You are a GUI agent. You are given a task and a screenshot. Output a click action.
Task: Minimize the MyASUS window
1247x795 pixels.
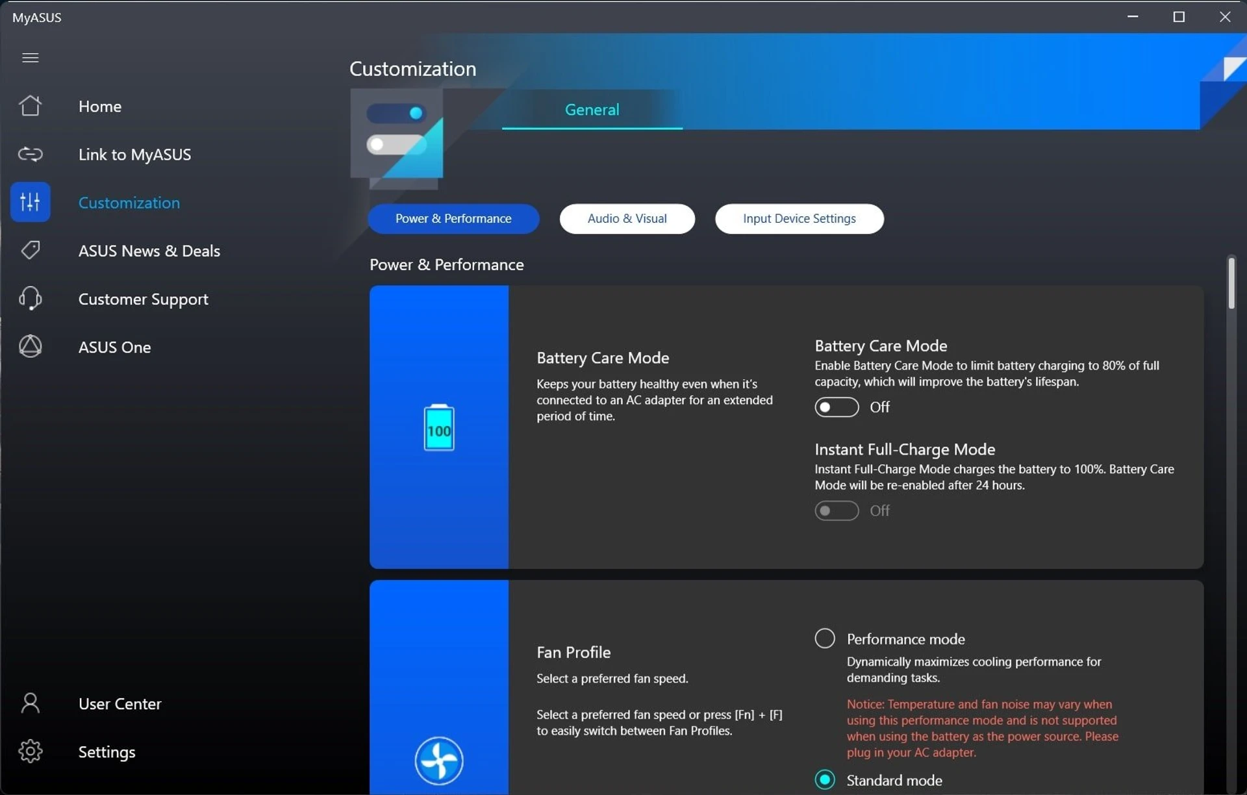(x=1133, y=17)
